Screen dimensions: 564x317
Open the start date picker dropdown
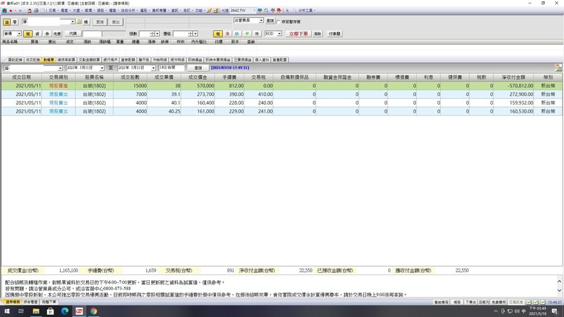[102, 68]
